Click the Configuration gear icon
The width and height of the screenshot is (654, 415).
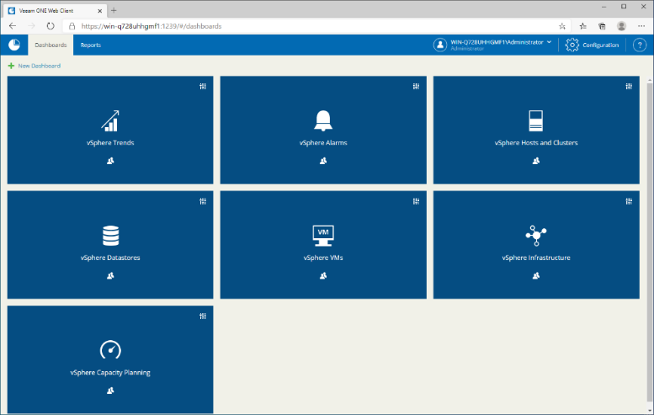click(x=572, y=45)
